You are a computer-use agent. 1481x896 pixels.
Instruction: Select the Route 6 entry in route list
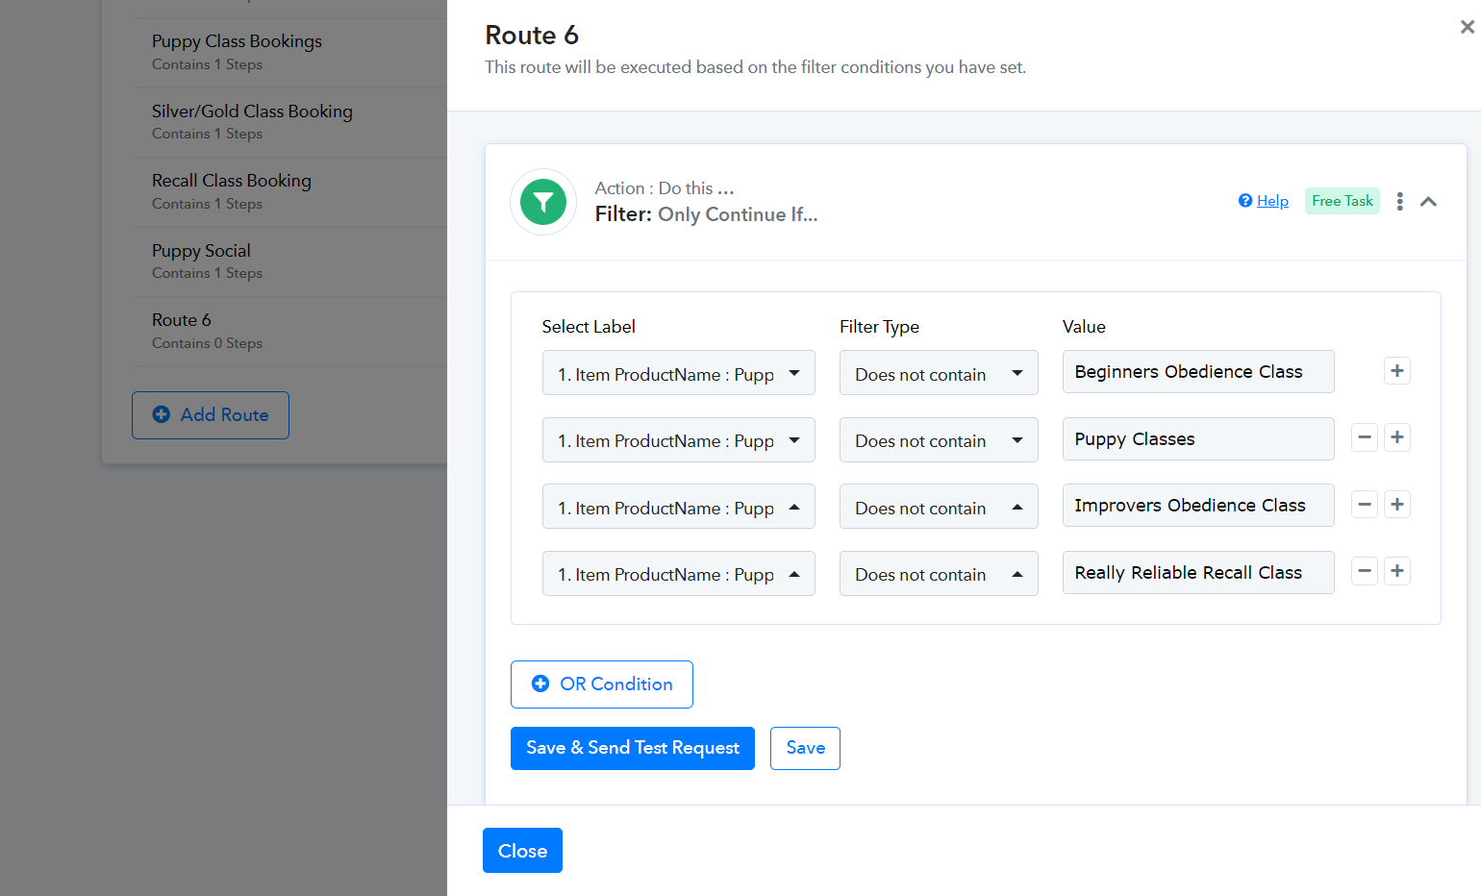[289, 331]
